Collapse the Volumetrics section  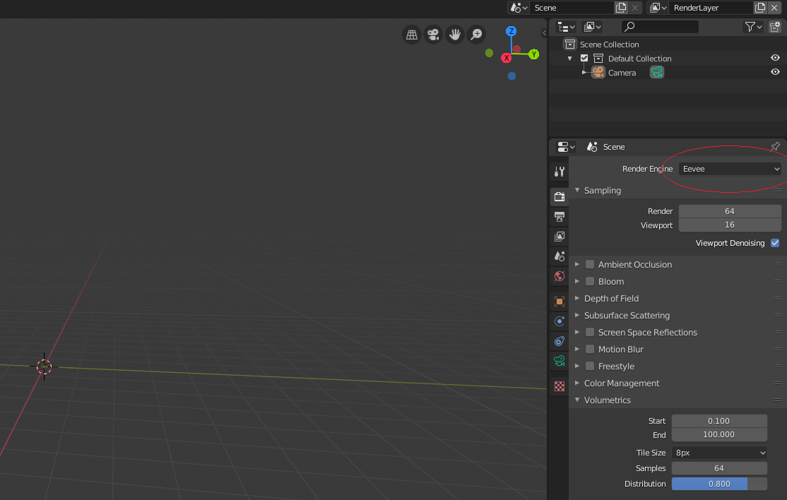tap(576, 400)
